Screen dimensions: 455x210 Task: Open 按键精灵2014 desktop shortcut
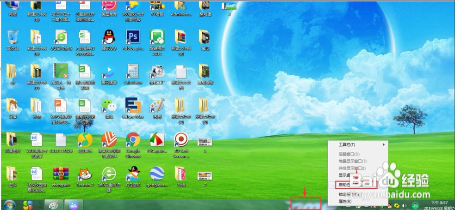pos(157,42)
